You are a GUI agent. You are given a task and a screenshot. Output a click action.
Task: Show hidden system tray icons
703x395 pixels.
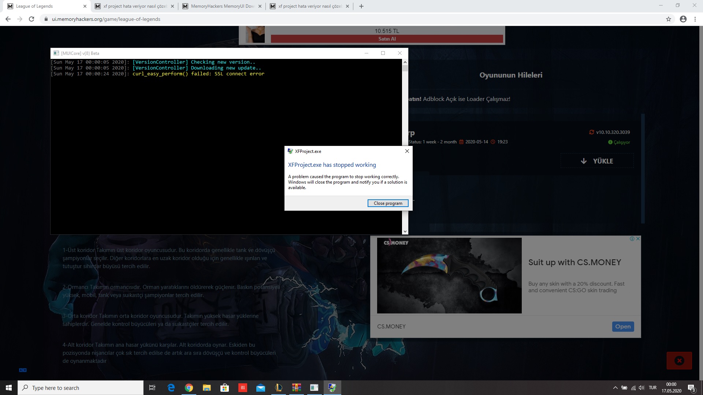[615, 388]
